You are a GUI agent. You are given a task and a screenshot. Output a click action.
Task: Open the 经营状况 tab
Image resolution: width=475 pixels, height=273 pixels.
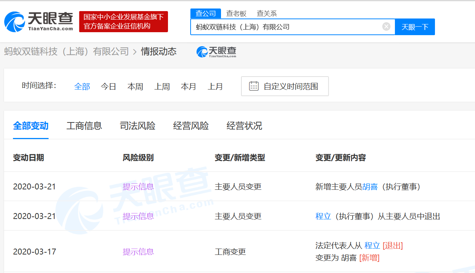pos(244,126)
